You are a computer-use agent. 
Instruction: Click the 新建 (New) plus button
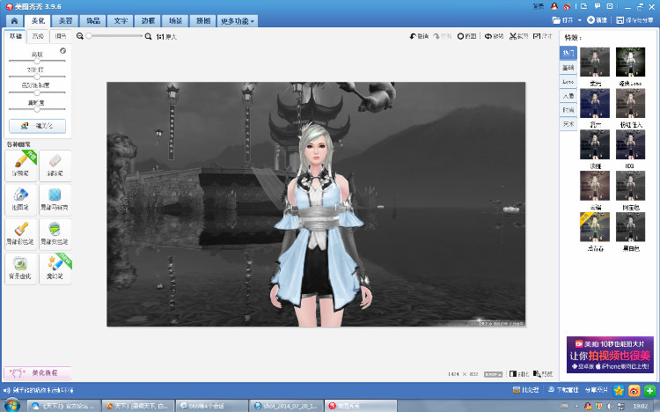[598, 20]
